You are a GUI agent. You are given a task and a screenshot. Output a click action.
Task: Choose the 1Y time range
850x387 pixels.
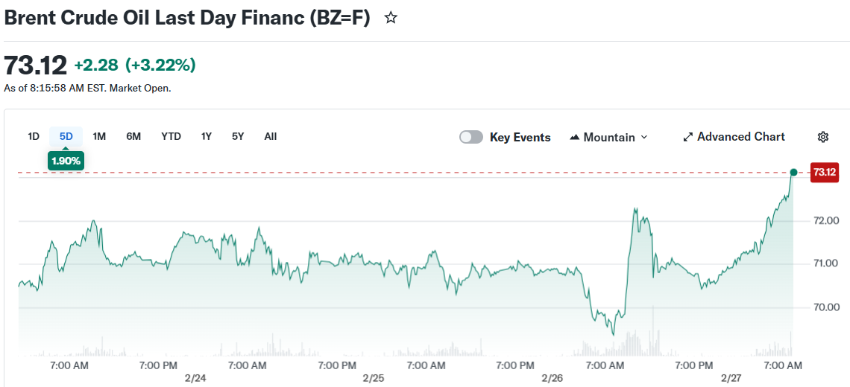point(207,136)
